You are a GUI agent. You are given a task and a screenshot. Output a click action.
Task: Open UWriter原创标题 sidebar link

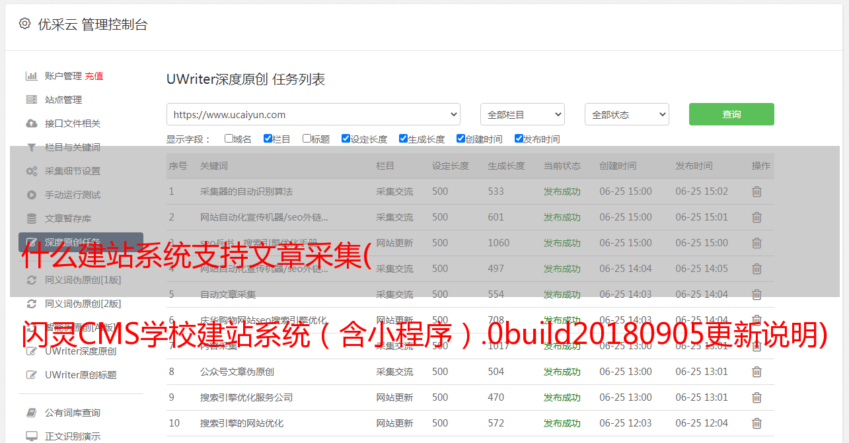[x=81, y=375]
